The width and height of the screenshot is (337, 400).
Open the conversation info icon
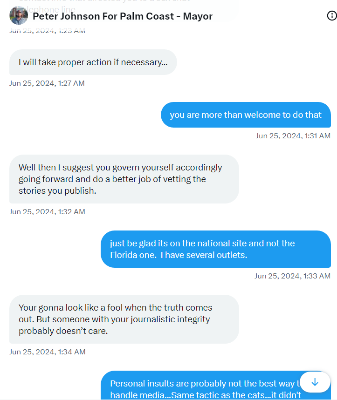[x=332, y=16]
